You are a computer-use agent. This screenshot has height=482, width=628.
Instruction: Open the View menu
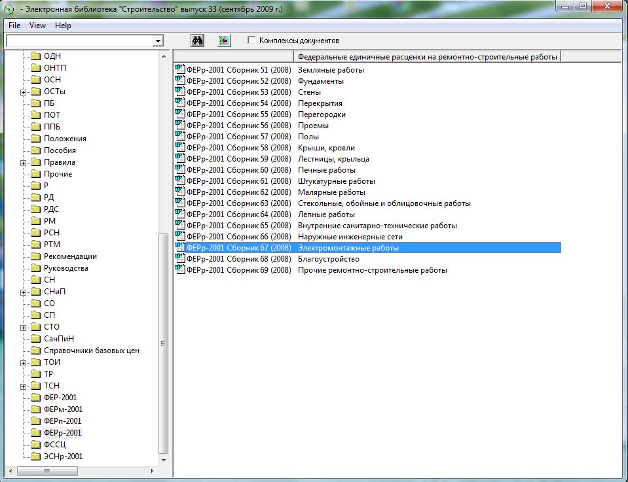coord(37,26)
